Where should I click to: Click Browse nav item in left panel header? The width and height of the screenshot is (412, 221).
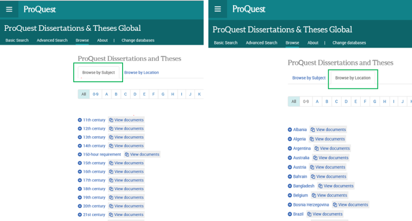pyautogui.click(x=82, y=41)
